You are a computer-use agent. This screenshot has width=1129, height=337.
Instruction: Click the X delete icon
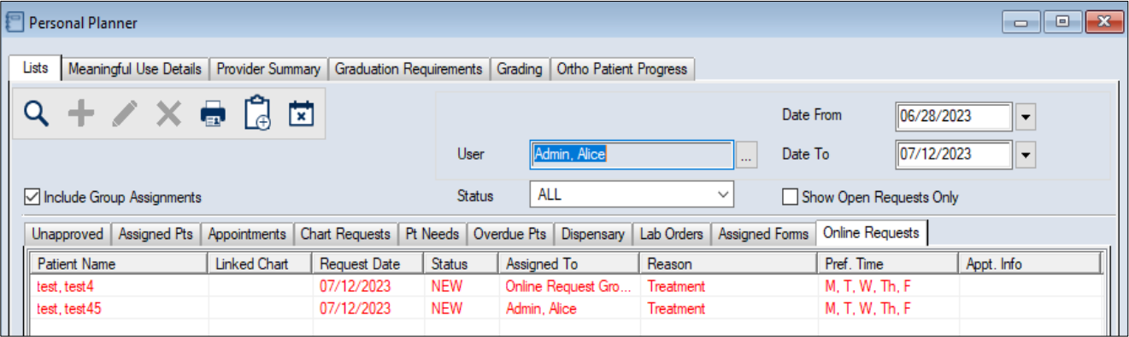click(169, 113)
